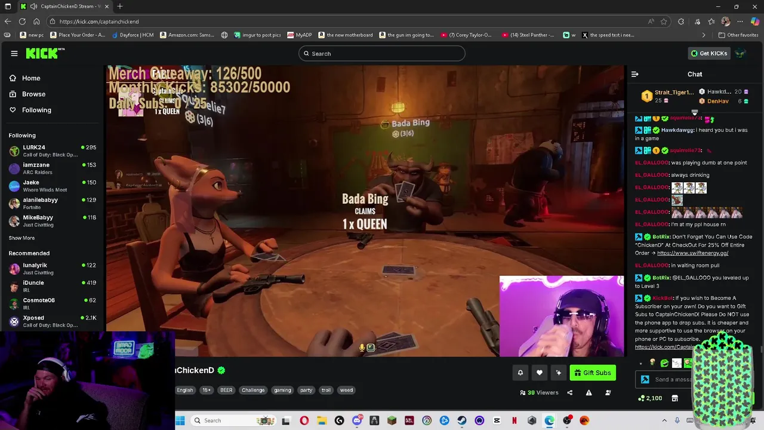Image resolution: width=764 pixels, height=430 pixels.
Task: Open alanilebabyy's channel in Following list
Action: (x=53, y=203)
